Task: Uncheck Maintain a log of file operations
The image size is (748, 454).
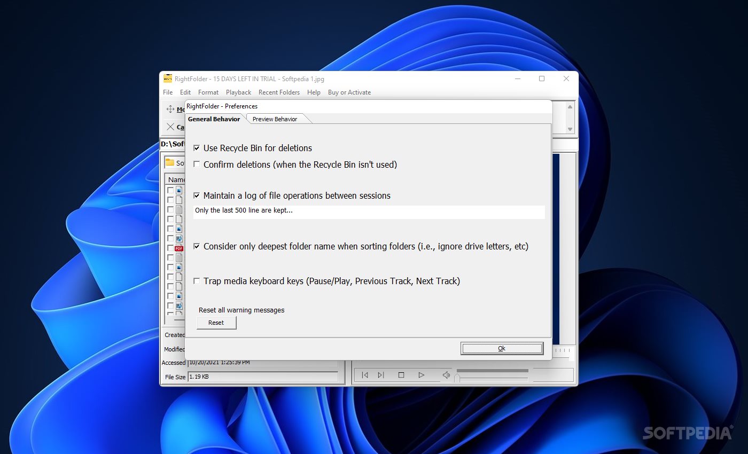Action: (x=197, y=195)
